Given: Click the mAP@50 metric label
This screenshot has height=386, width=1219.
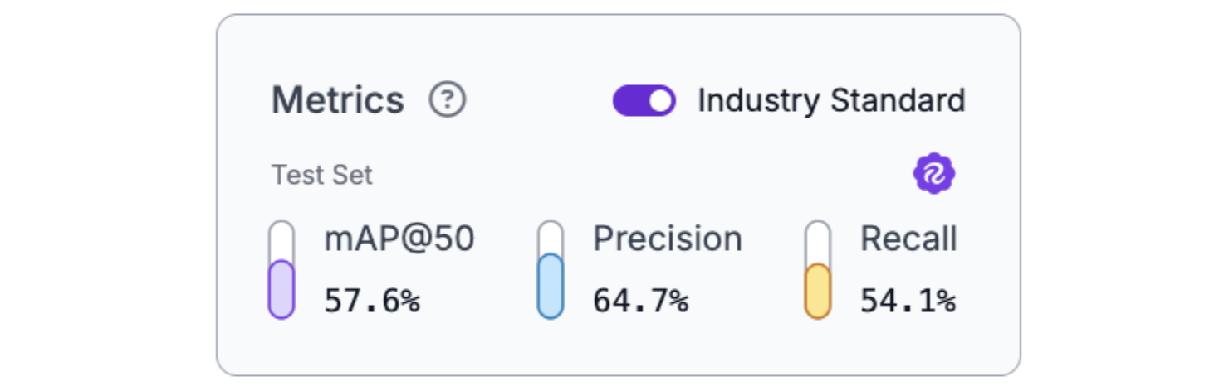Looking at the screenshot, I should tap(399, 239).
